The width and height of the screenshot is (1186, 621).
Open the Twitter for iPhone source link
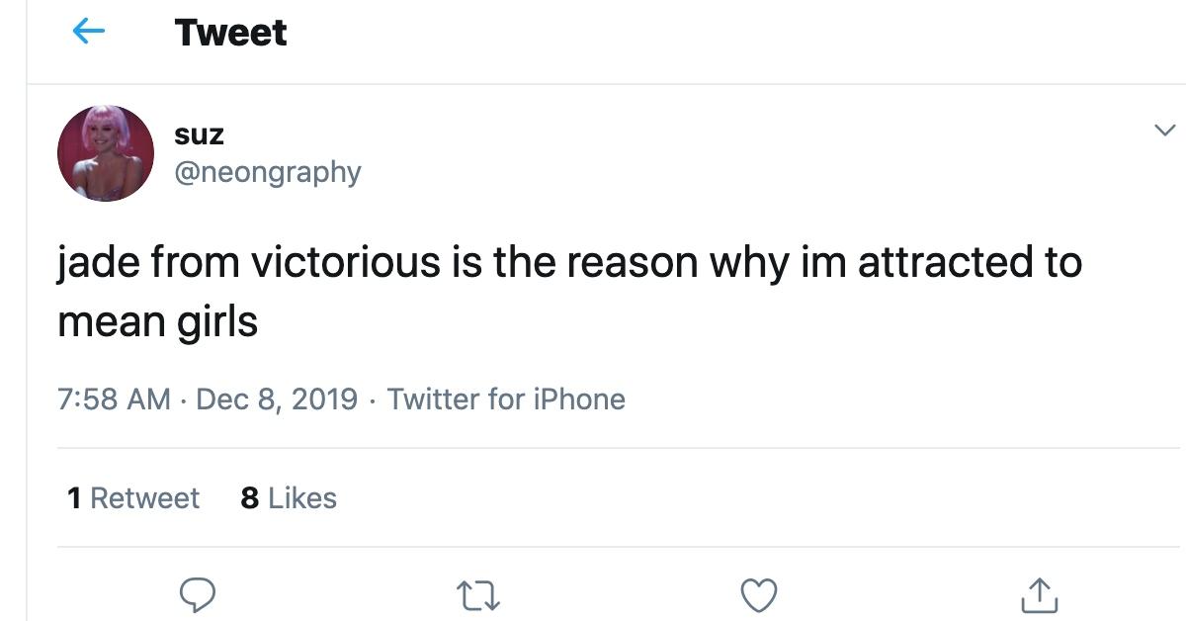click(x=506, y=399)
